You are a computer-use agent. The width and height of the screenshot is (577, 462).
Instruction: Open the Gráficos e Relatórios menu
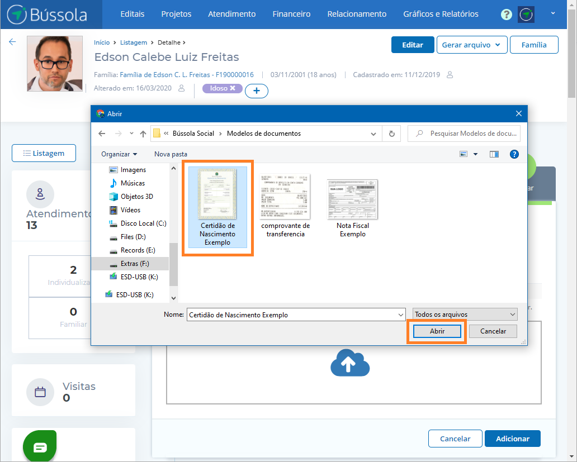(x=441, y=15)
